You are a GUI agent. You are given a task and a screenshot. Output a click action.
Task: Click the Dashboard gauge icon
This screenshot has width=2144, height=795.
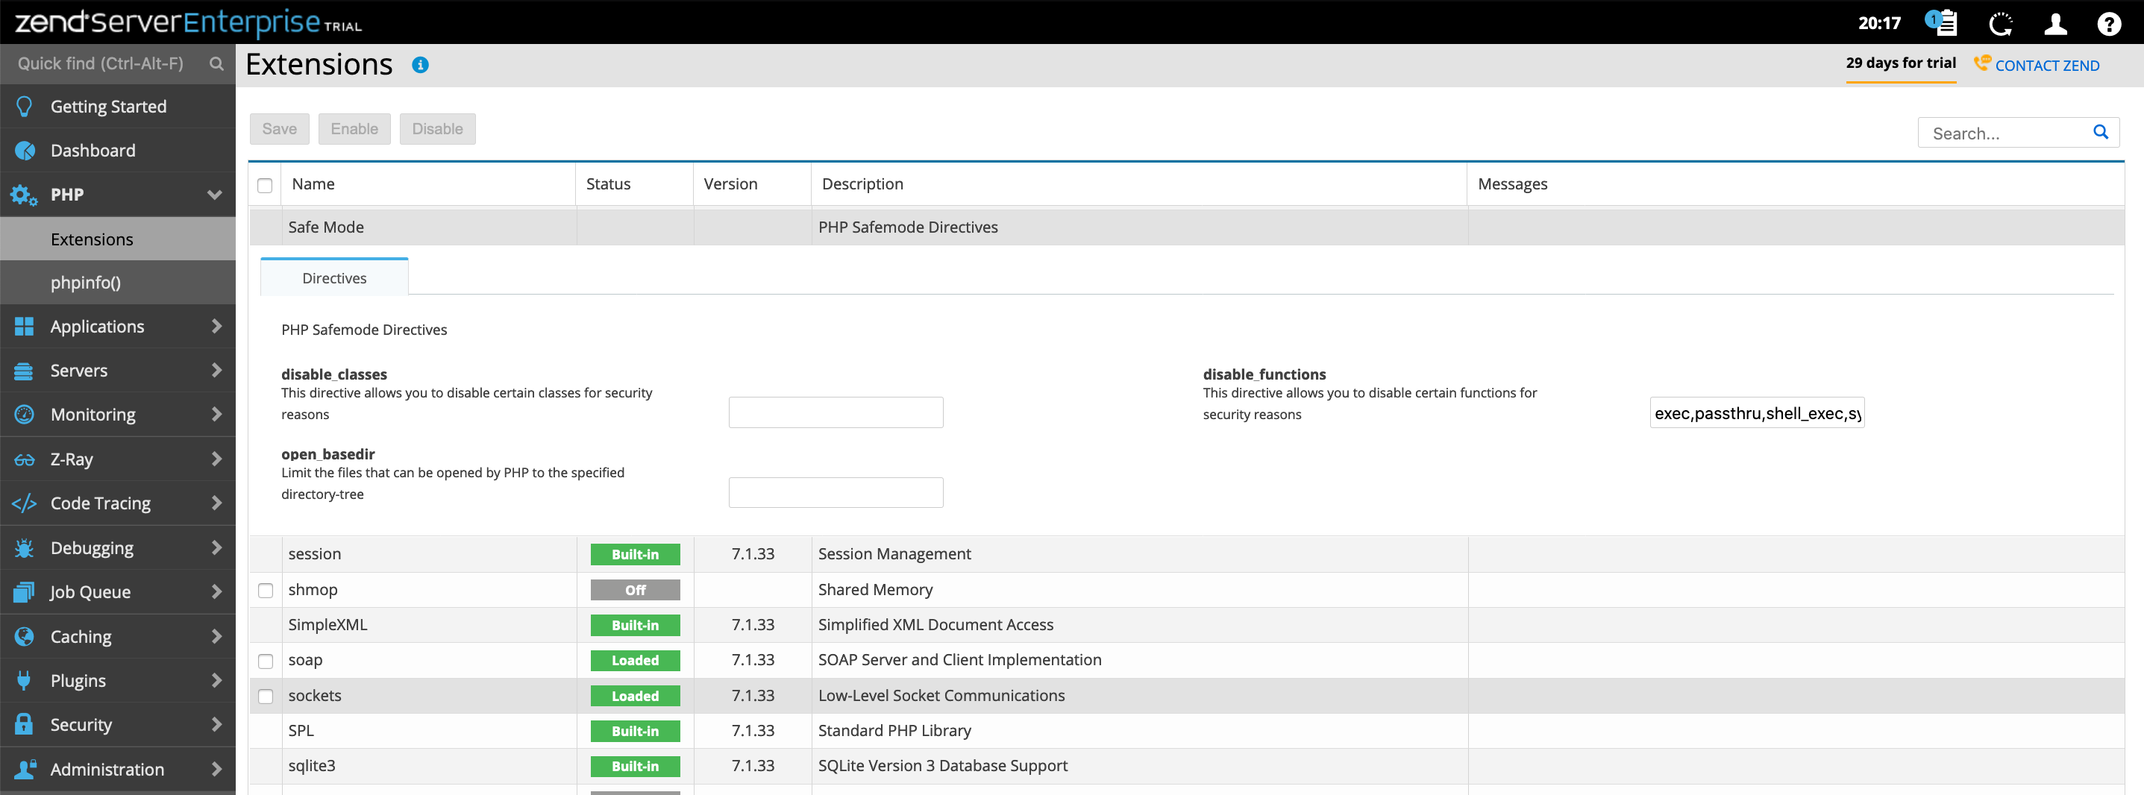pos(25,151)
